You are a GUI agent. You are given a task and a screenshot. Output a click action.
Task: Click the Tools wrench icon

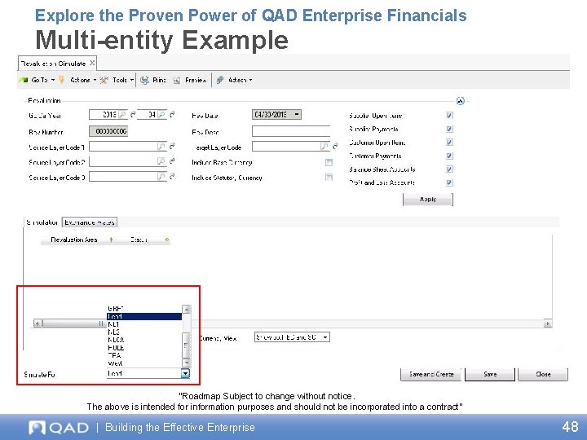click(104, 80)
